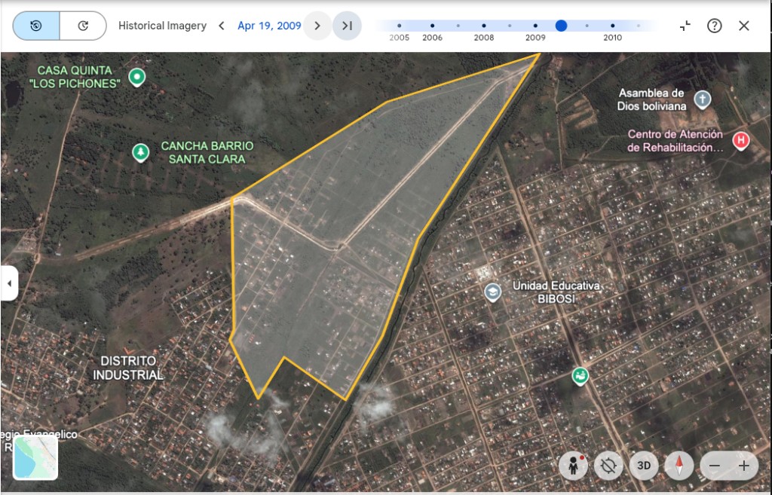Switch to the Timelapse mode button
772x495 pixels.
coord(82,26)
